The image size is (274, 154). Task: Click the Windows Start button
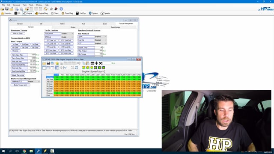[x=3, y=151]
